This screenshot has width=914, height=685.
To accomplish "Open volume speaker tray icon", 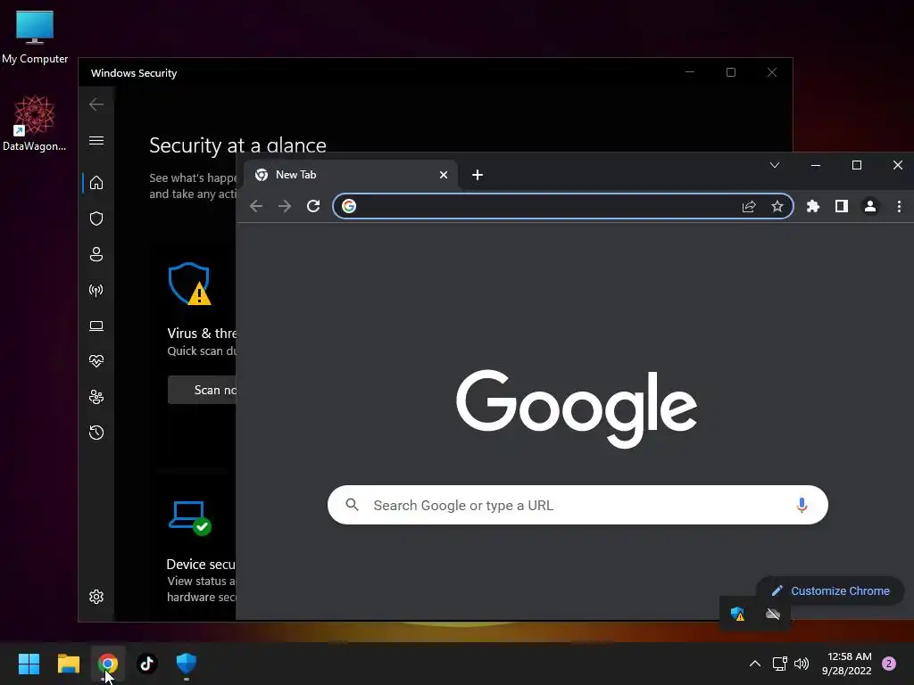I will click(802, 664).
